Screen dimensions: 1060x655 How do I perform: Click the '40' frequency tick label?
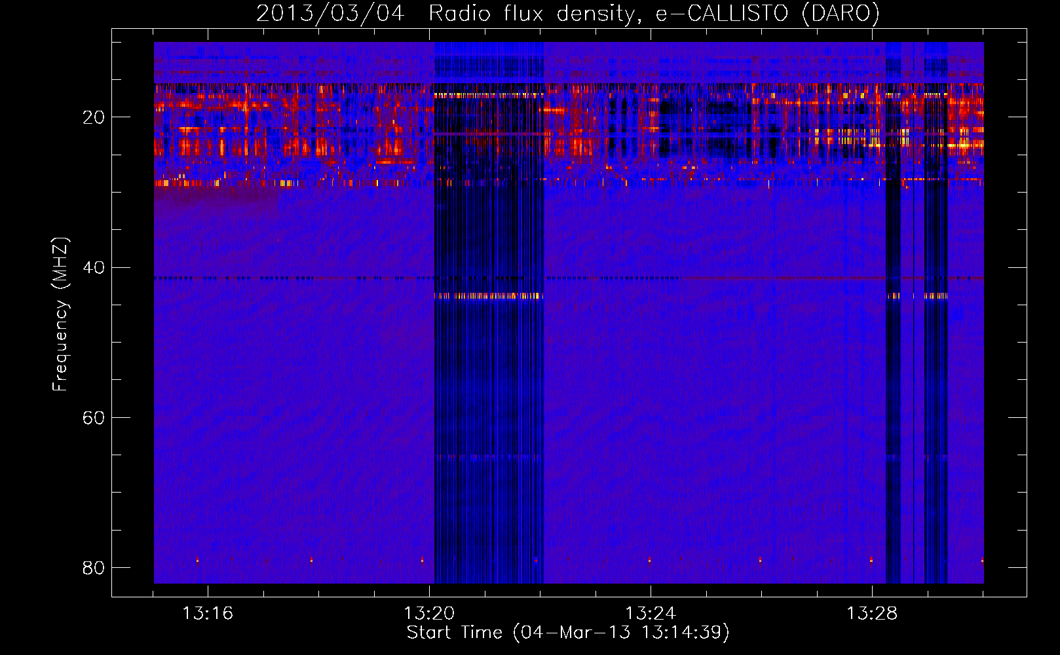(94, 267)
